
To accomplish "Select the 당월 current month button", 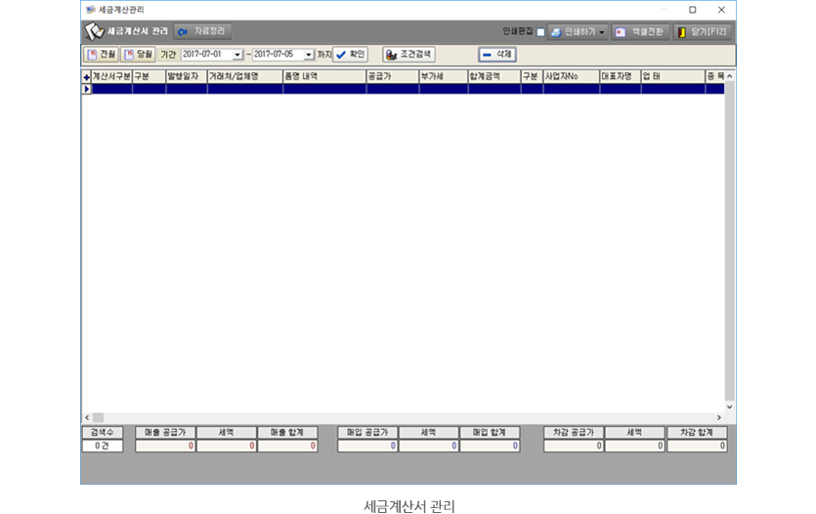I will coord(138,55).
